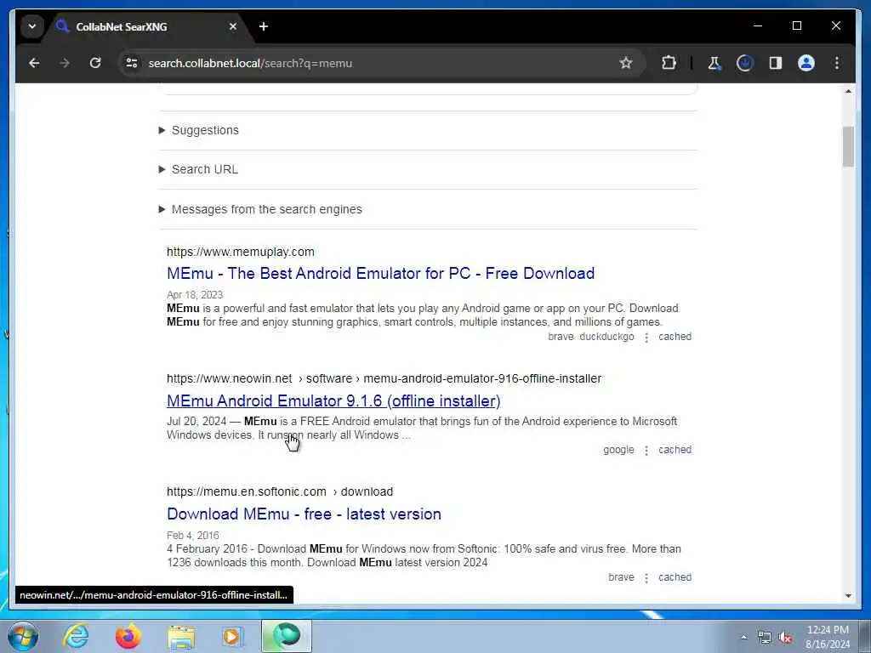This screenshot has width=871, height=653.
Task: Open the browser three-dot menu
Action: coord(837,63)
